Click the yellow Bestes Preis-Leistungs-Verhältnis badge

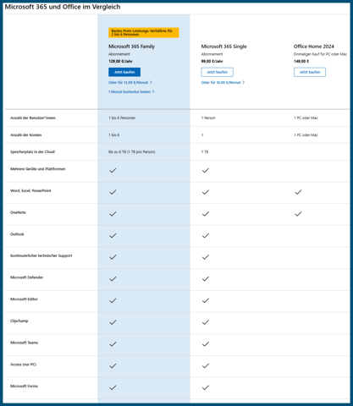click(x=144, y=32)
